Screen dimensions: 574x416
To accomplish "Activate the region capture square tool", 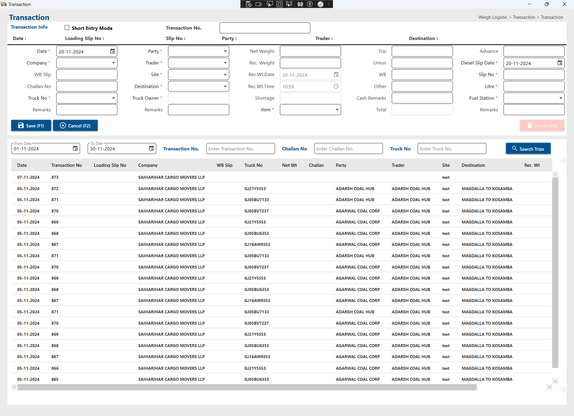I will click(280, 4).
